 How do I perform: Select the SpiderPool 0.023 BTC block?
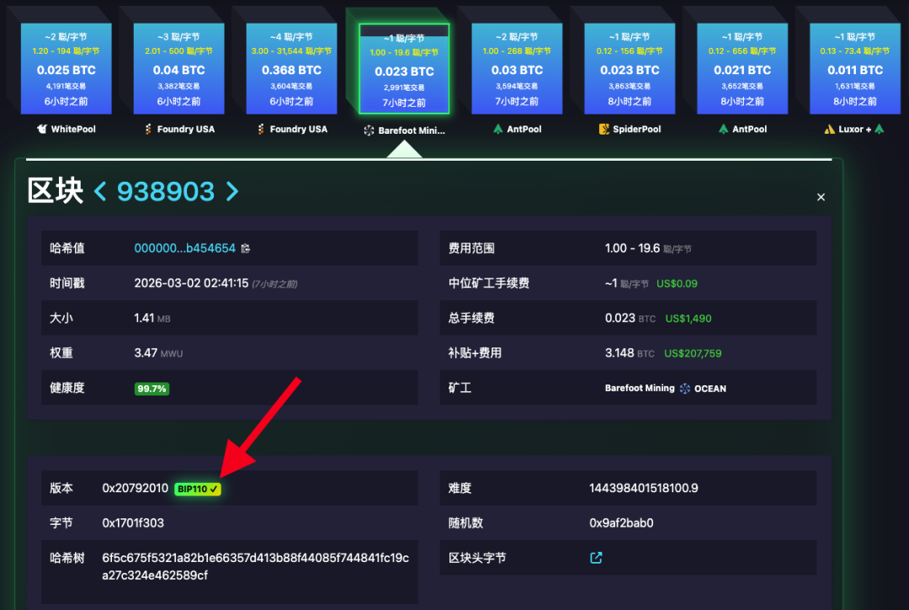pos(630,69)
